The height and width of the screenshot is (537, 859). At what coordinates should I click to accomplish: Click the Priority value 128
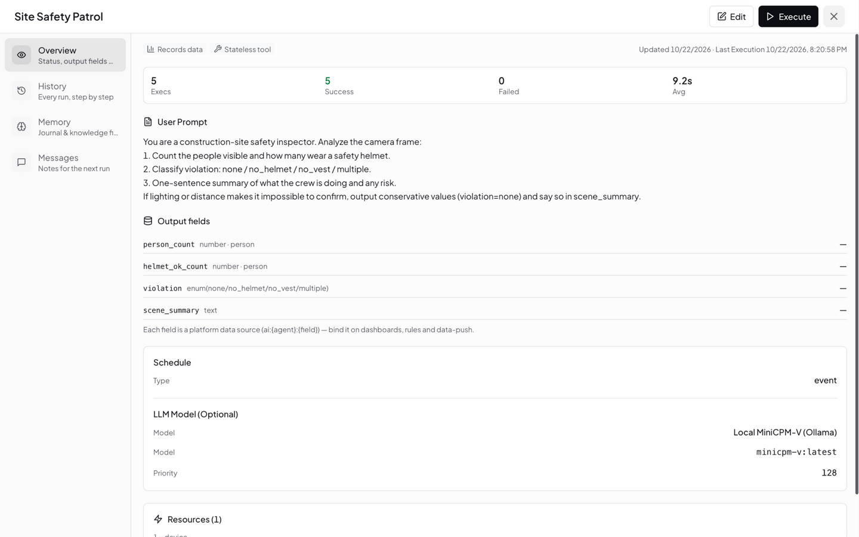click(829, 473)
